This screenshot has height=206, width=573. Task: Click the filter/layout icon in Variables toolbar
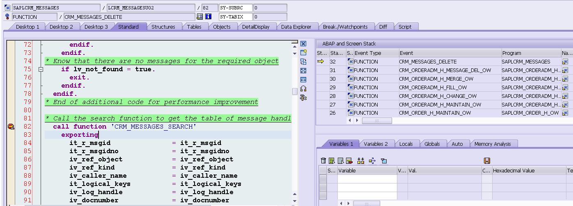[x=384, y=161]
